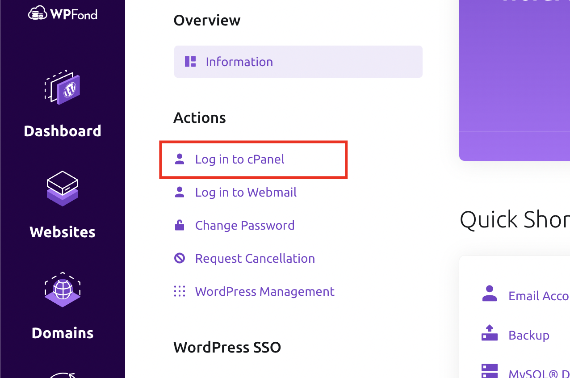Click the prohibition icon beside Request Cancellation
Image resolution: width=570 pixels, height=378 pixels.
point(180,258)
